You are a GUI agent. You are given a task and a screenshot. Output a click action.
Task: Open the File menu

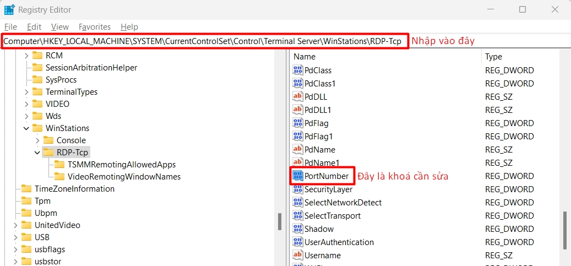10,26
